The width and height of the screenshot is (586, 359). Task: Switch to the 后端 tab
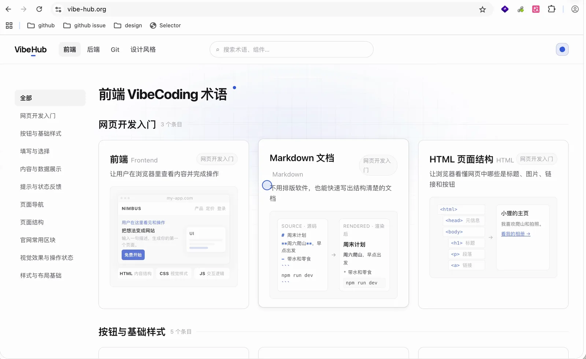coord(93,49)
